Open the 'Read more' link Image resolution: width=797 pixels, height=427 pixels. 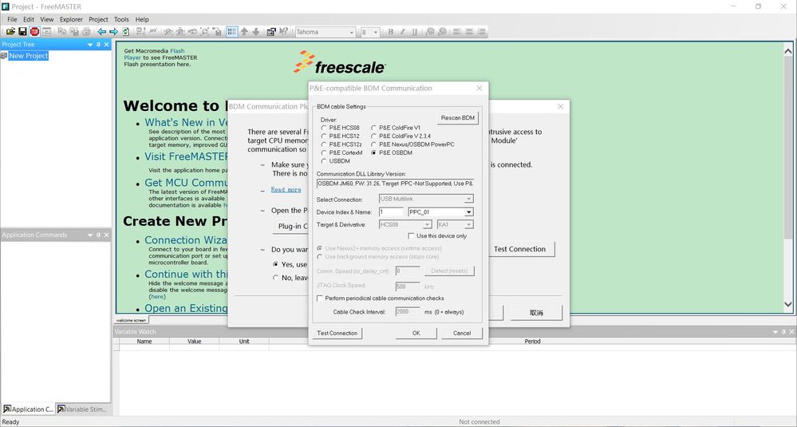[286, 190]
